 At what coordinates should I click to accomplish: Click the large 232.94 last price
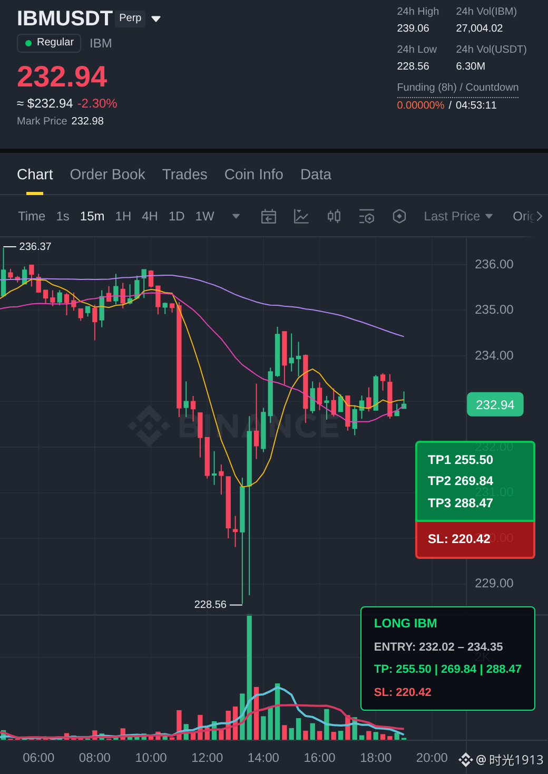tap(62, 76)
